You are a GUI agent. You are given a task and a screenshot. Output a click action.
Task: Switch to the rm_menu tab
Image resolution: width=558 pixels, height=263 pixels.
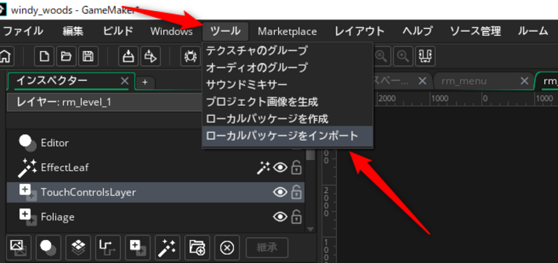(x=464, y=81)
